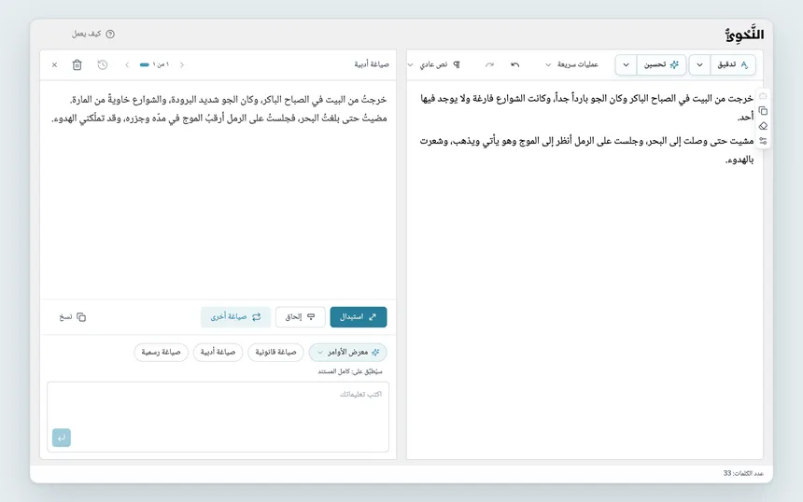Delete the result with trash icon
This screenshot has width=803, height=502.
[77, 65]
